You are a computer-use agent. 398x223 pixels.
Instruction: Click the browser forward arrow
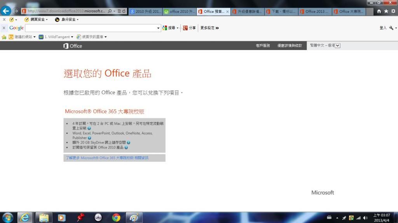pos(16,11)
